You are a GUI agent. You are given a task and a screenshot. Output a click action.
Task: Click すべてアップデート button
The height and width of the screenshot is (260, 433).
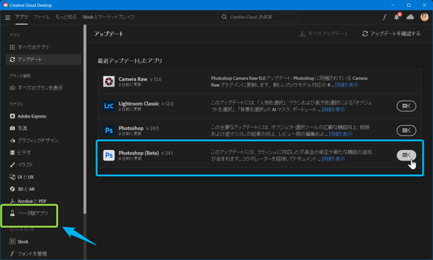[324, 34]
